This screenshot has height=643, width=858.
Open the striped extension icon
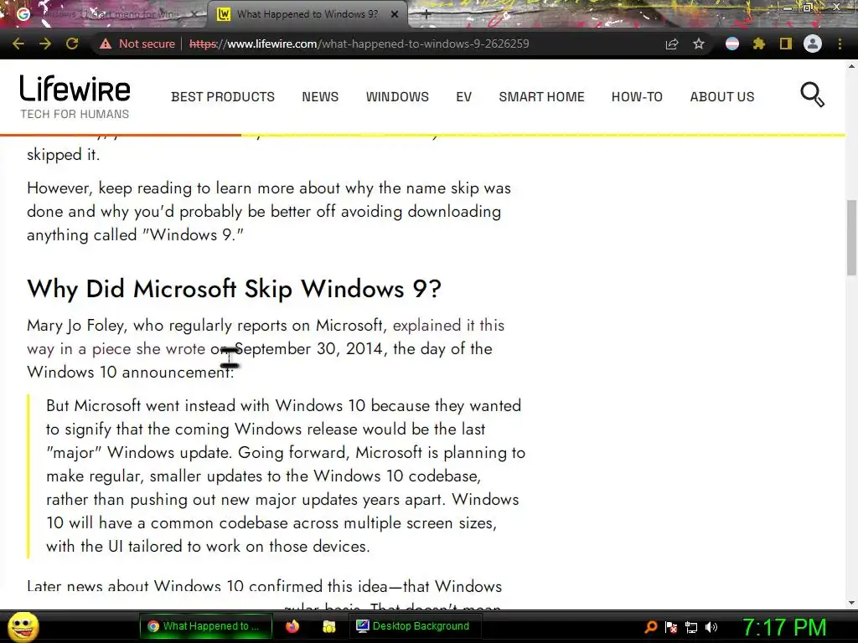(x=732, y=44)
